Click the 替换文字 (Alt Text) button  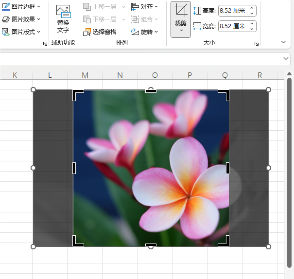pos(63,19)
